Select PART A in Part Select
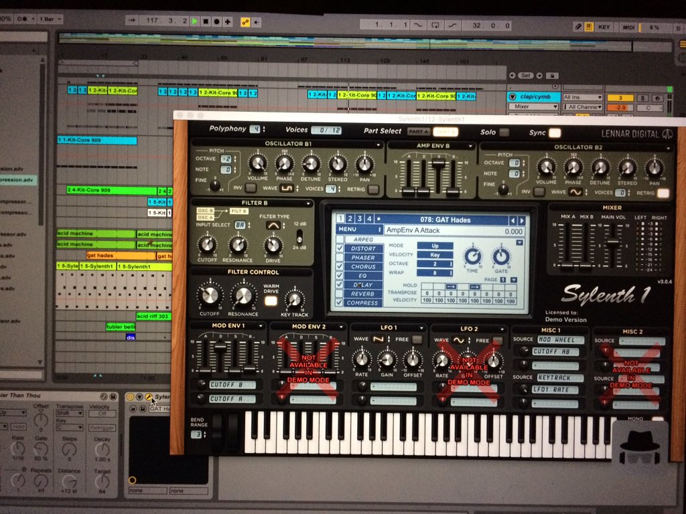 tap(418, 131)
